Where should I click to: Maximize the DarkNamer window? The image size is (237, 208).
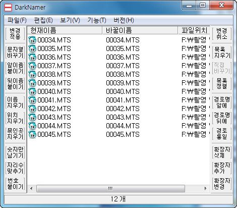(203, 6)
